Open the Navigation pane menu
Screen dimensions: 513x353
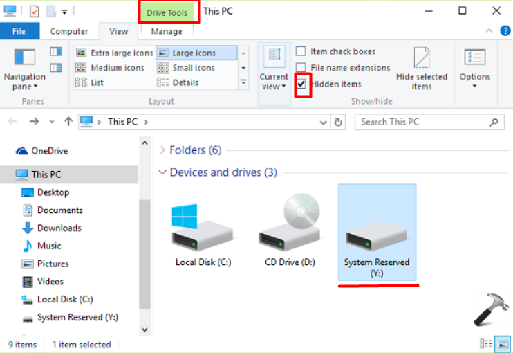pyautogui.click(x=24, y=69)
